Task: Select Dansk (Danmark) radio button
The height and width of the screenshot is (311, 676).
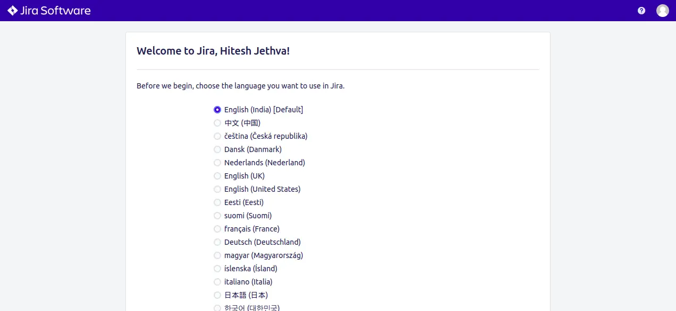Action: click(x=217, y=149)
